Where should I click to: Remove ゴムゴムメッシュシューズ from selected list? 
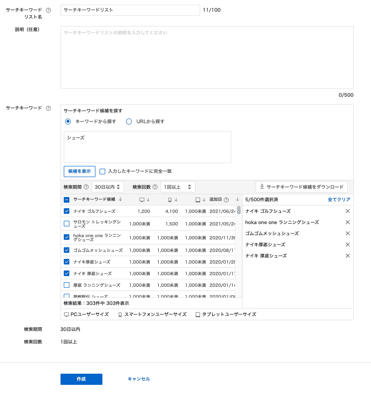click(x=348, y=233)
